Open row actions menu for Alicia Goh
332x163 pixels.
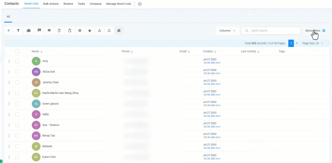click(9, 72)
